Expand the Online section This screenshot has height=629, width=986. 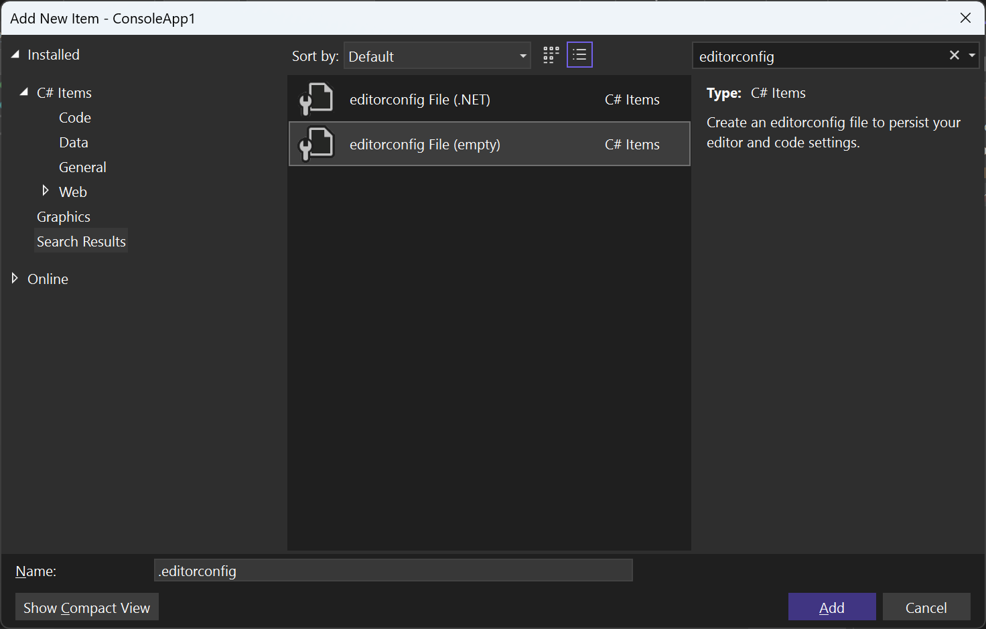click(15, 279)
